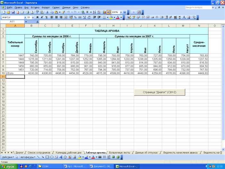The width and height of the screenshot is (225, 169).
Task: Open the font color dropdown arrow
Action: pos(121,17)
